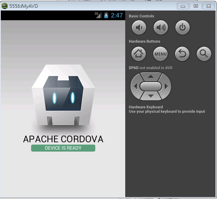Close the MyAVD emulator window
This screenshot has height=199, width=217.
pyautogui.click(x=208, y=6)
